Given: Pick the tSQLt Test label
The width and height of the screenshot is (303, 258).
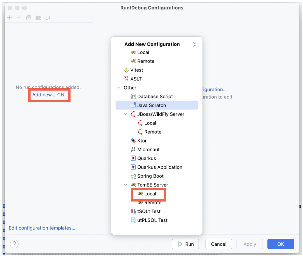Looking at the screenshot, I should coord(149,211).
